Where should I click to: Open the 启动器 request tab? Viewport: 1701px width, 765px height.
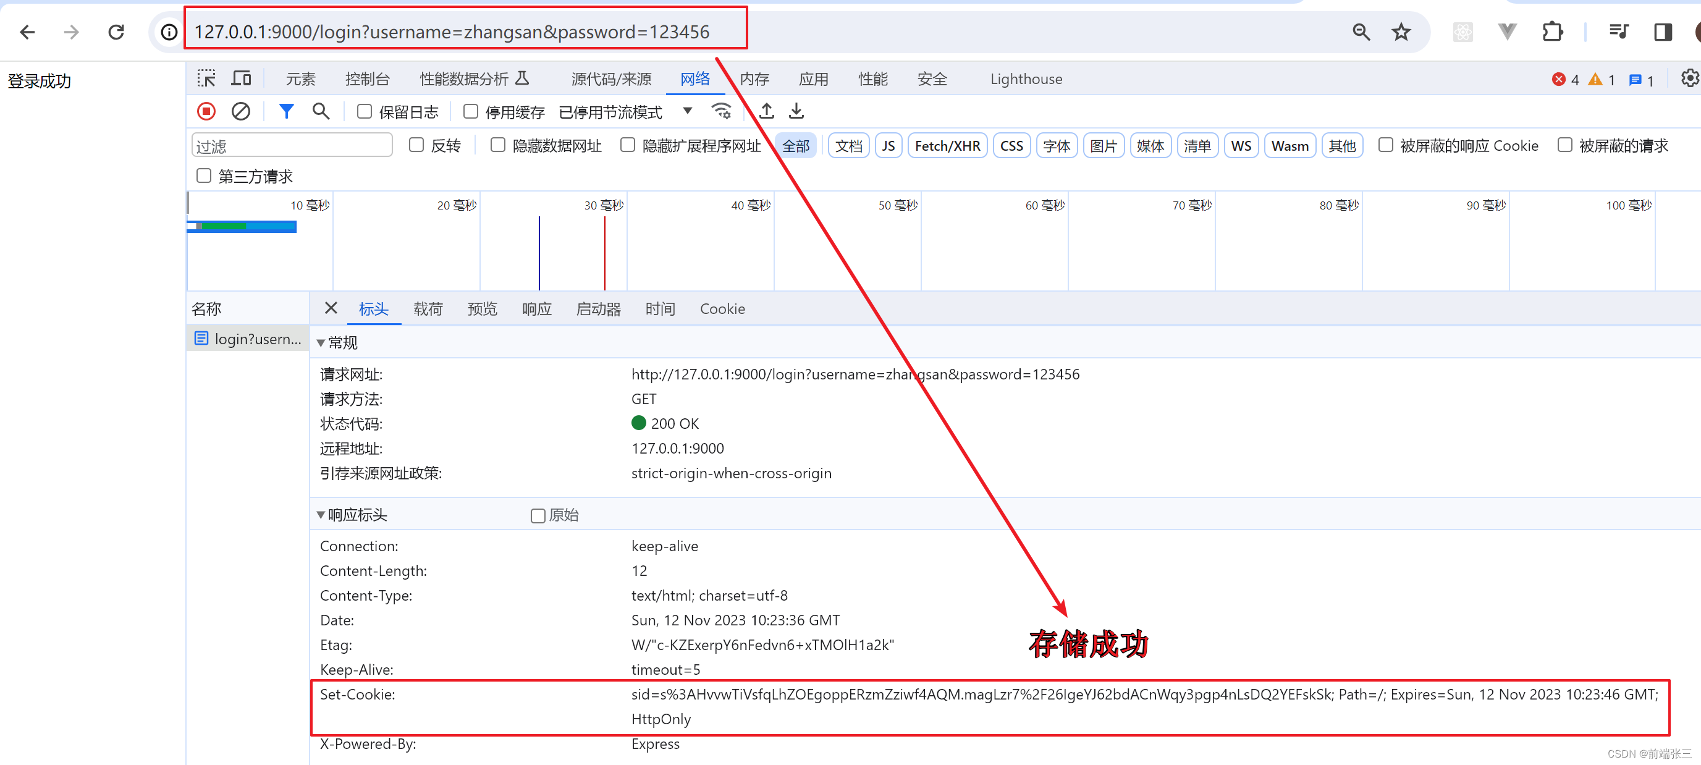pyautogui.click(x=598, y=308)
